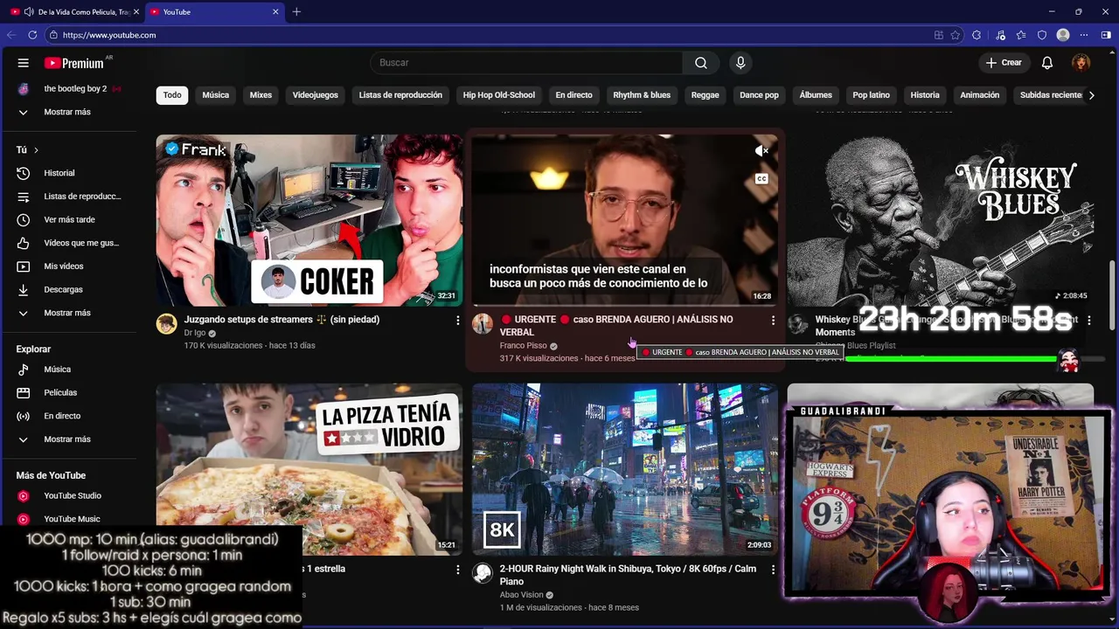This screenshot has height=629, width=1119.
Task: Open a new browser tab
Action: 296,11
